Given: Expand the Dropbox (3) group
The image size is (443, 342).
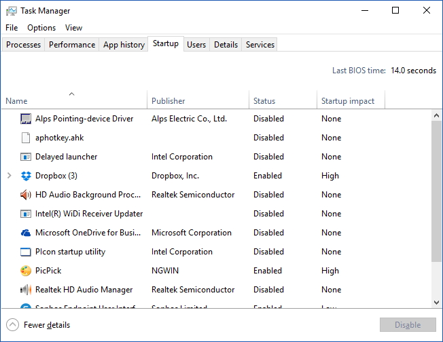Looking at the screenshot, I should 10,176.
